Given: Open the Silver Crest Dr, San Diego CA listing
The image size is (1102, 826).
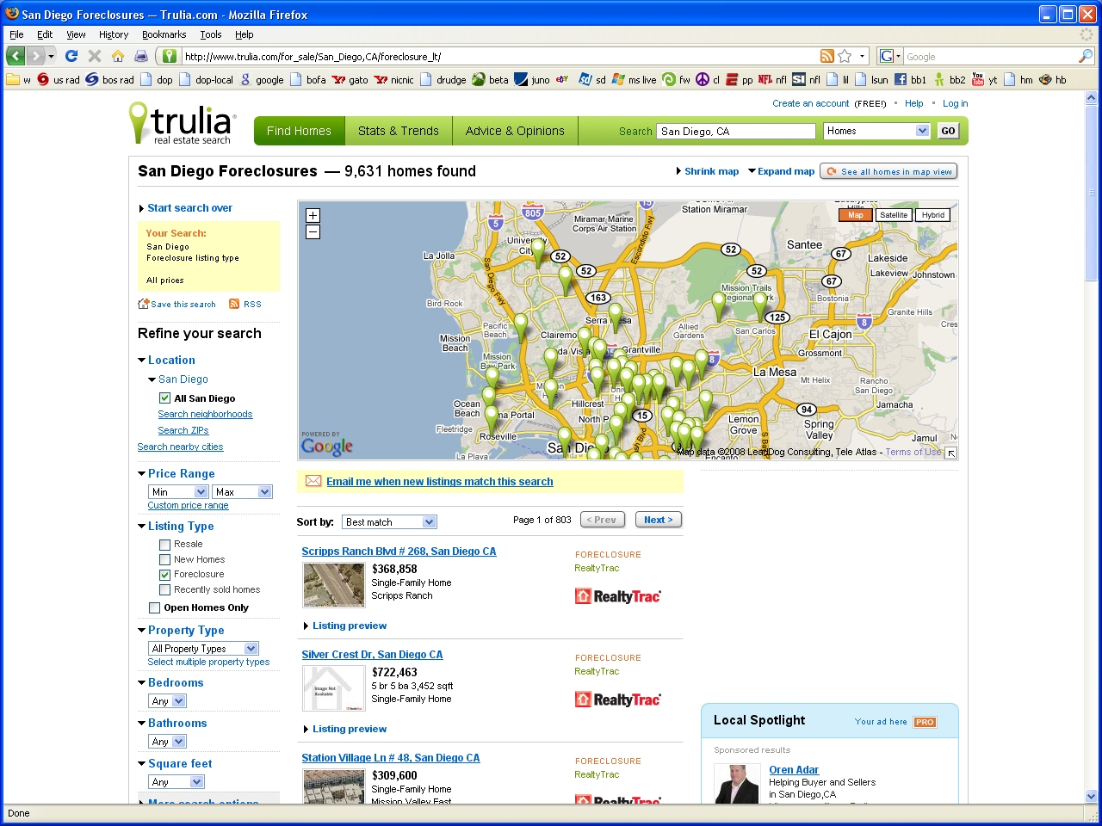Looking at the screenshot, I should pyautogui.click(x=372, y=655).
